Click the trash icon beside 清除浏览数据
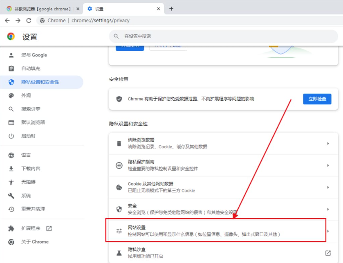The height and width of the screenshot is (263, 343). tap(119, 144)
